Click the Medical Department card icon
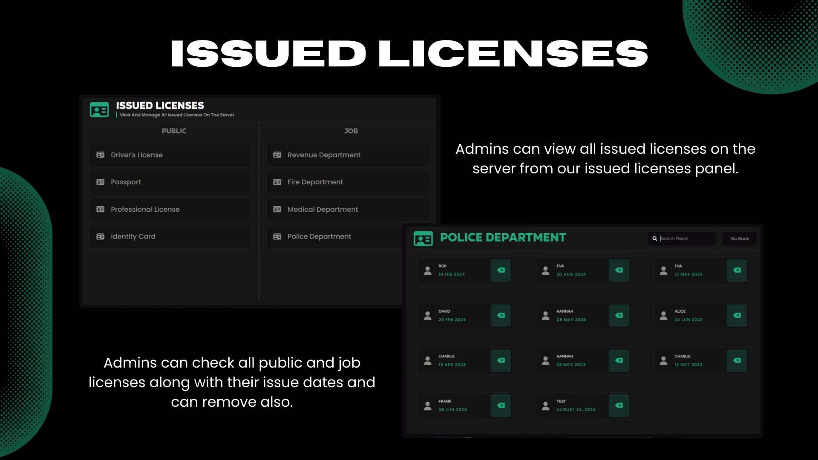The height and width of the screenshot is (460, 818). click(x=277, y=209)
